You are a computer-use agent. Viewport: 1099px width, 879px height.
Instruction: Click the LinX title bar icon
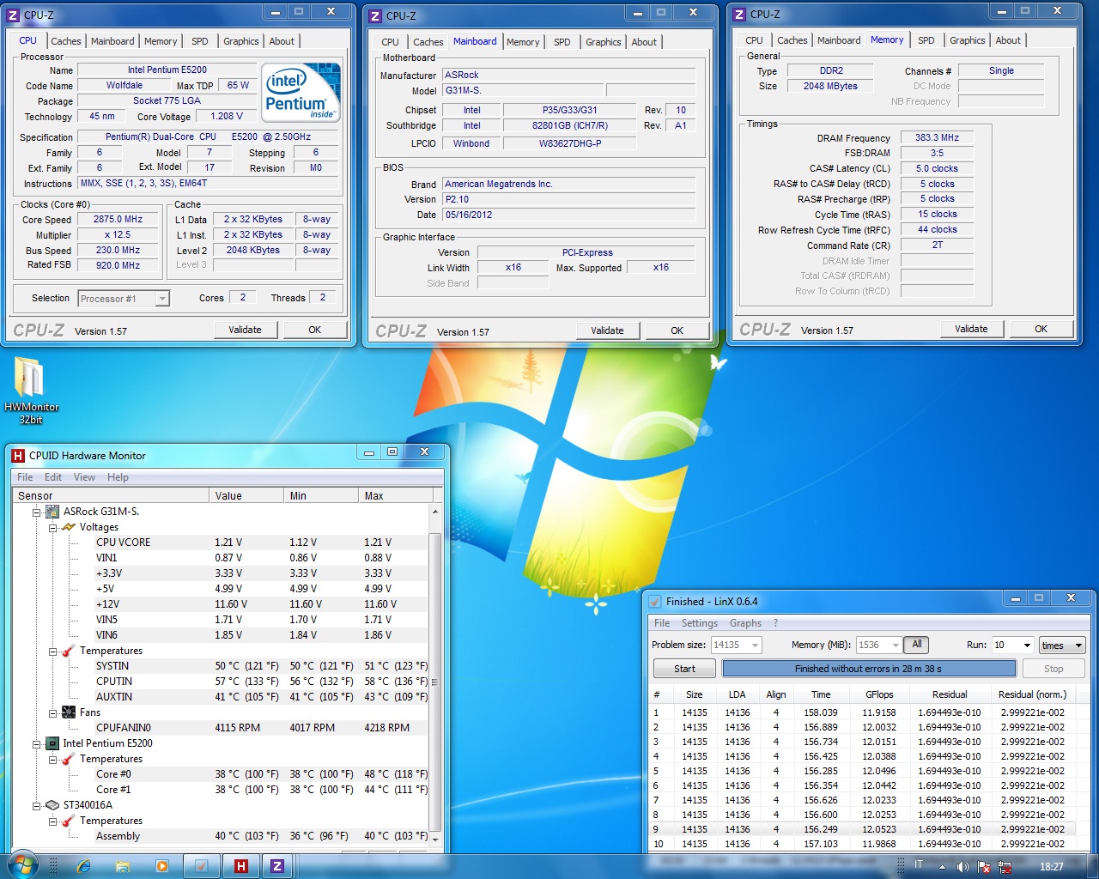(x=655, y=601)
